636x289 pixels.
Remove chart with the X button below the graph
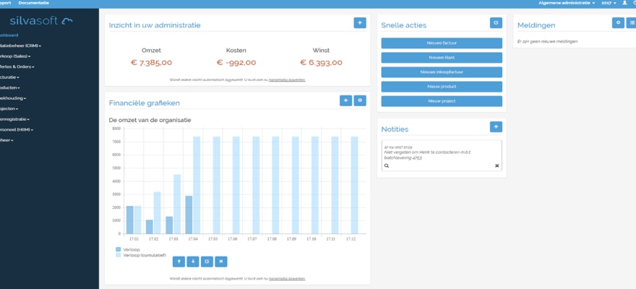[x=221, y=261]
